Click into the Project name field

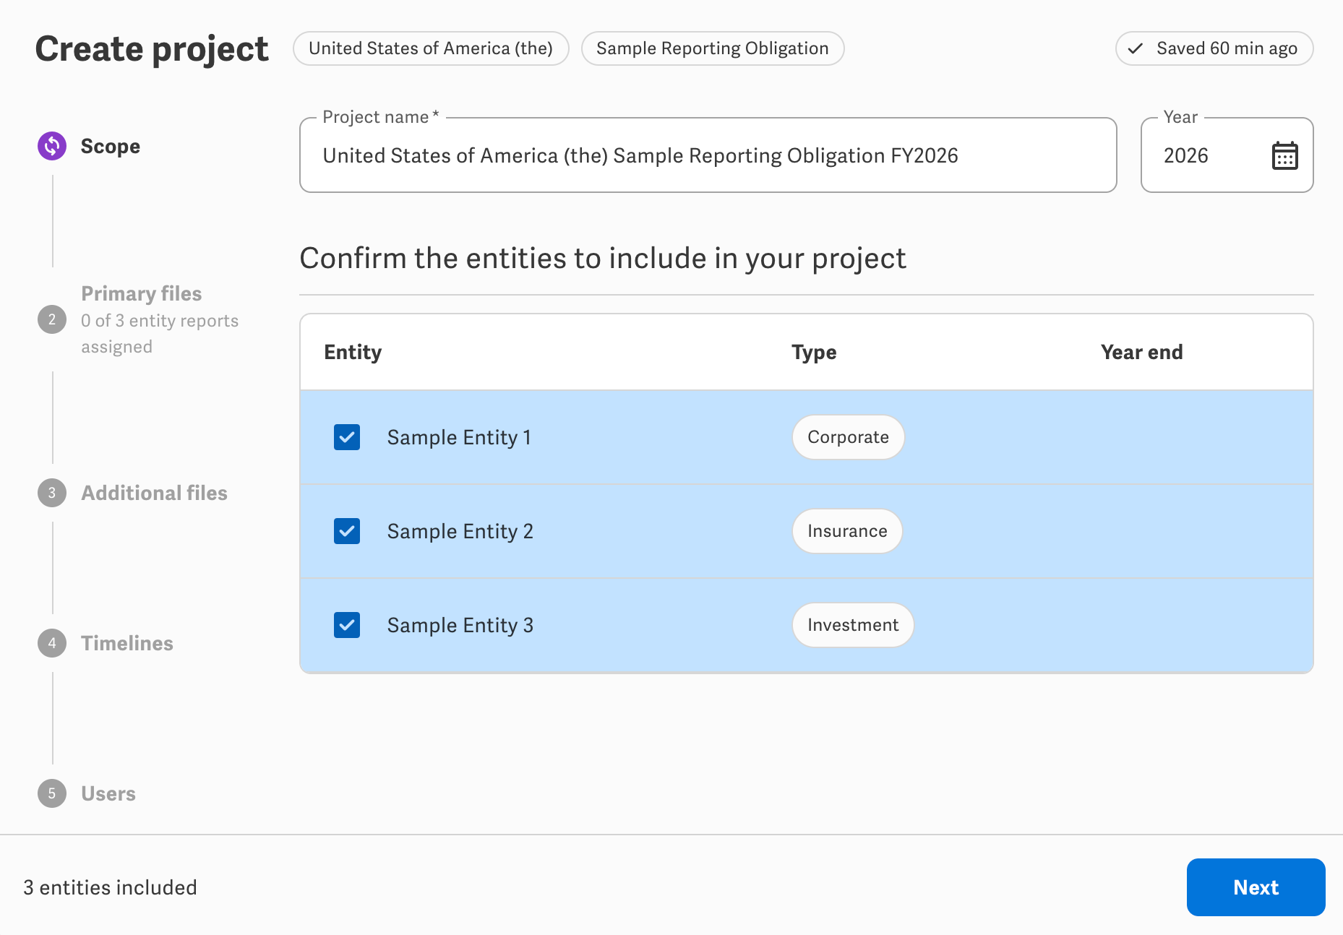tap(708, 155)
